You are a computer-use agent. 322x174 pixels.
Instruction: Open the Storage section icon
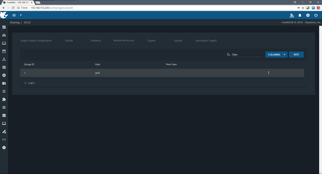(4, 67)
